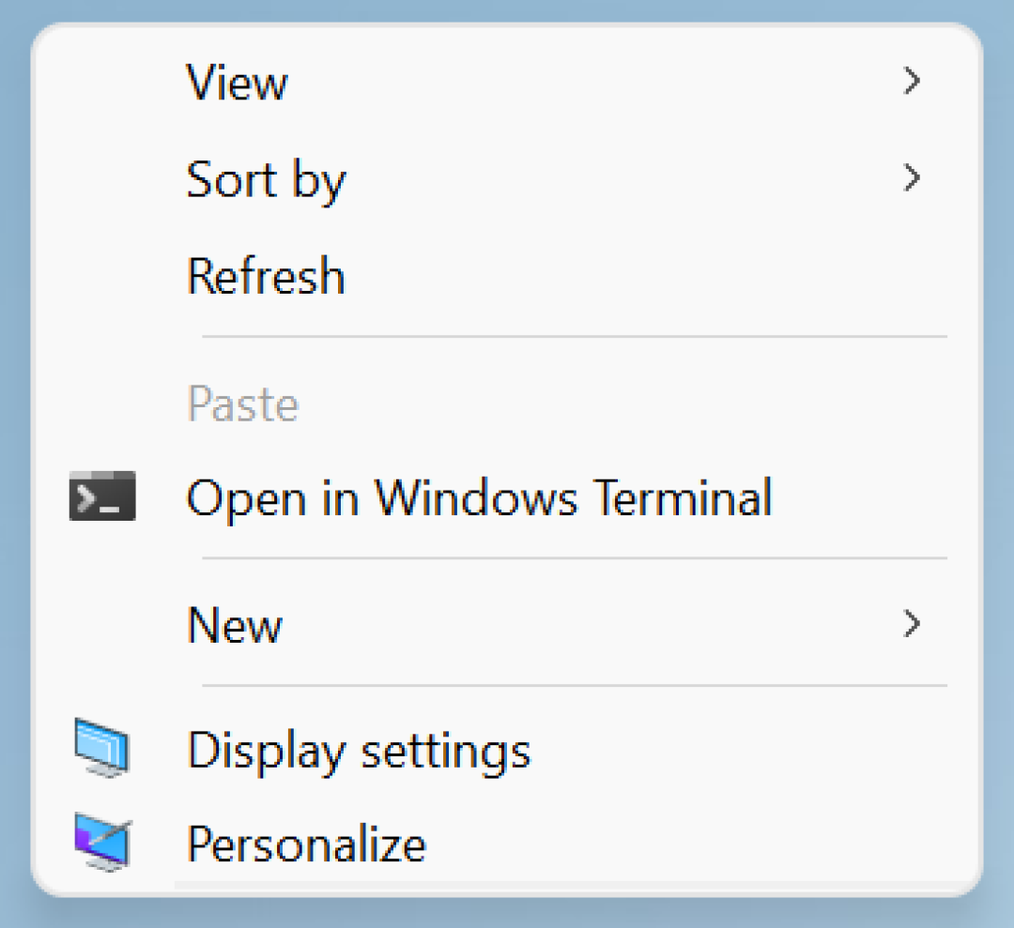Expand the View submenu chevron

coord(912,81)
